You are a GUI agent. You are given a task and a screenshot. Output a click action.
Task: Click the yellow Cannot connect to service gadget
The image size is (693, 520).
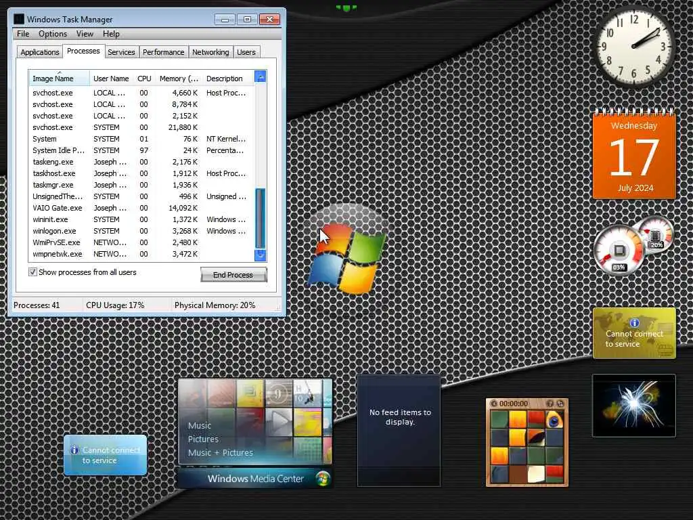(x=634, y=333)
